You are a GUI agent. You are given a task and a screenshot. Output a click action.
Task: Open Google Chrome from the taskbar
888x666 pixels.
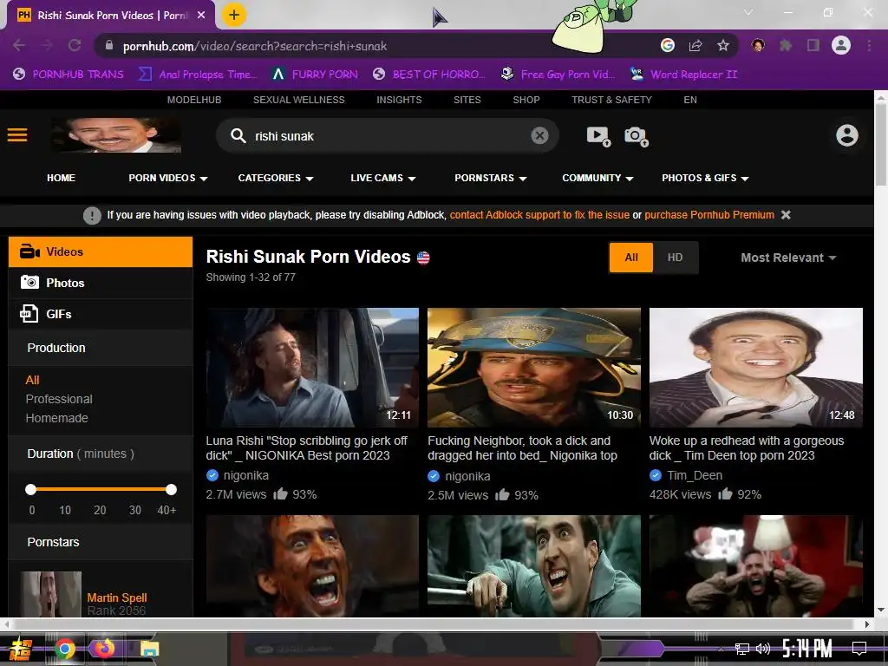point(65,649)
